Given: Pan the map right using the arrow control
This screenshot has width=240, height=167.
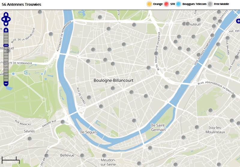Looking at the screenshot, I should [x=9, y=19].
